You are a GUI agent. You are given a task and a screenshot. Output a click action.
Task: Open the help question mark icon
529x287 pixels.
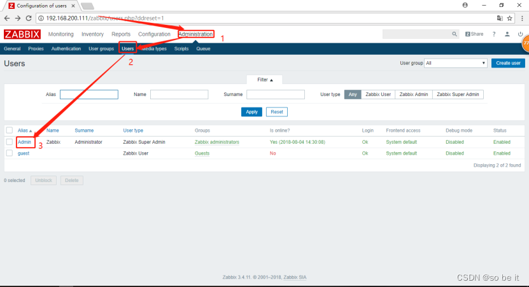tap(494, 34)
